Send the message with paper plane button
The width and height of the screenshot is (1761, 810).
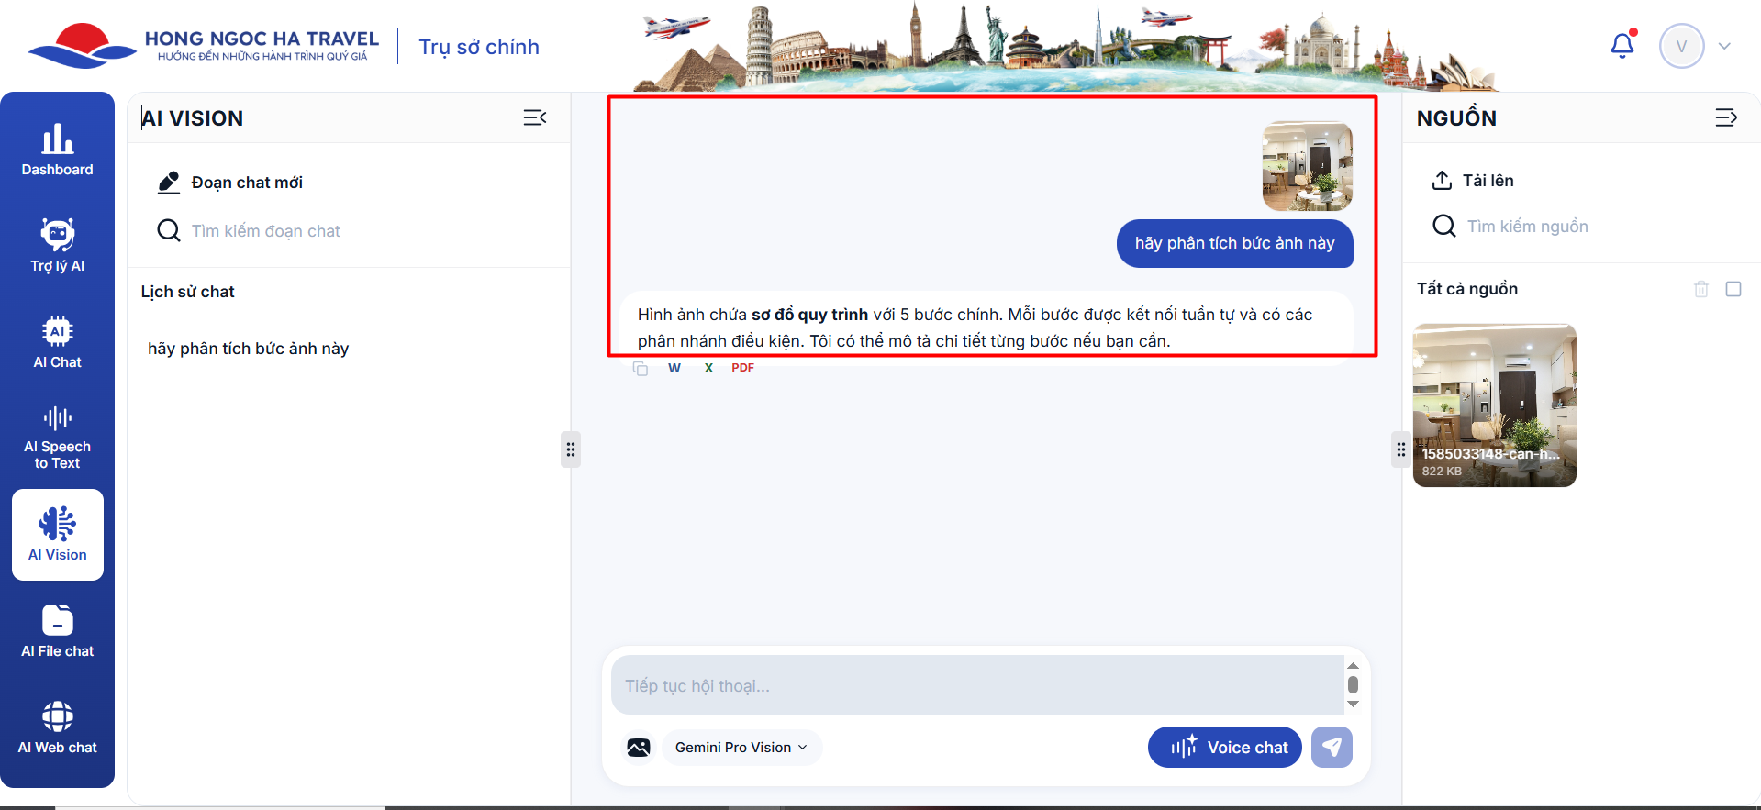pos(1332,748)
